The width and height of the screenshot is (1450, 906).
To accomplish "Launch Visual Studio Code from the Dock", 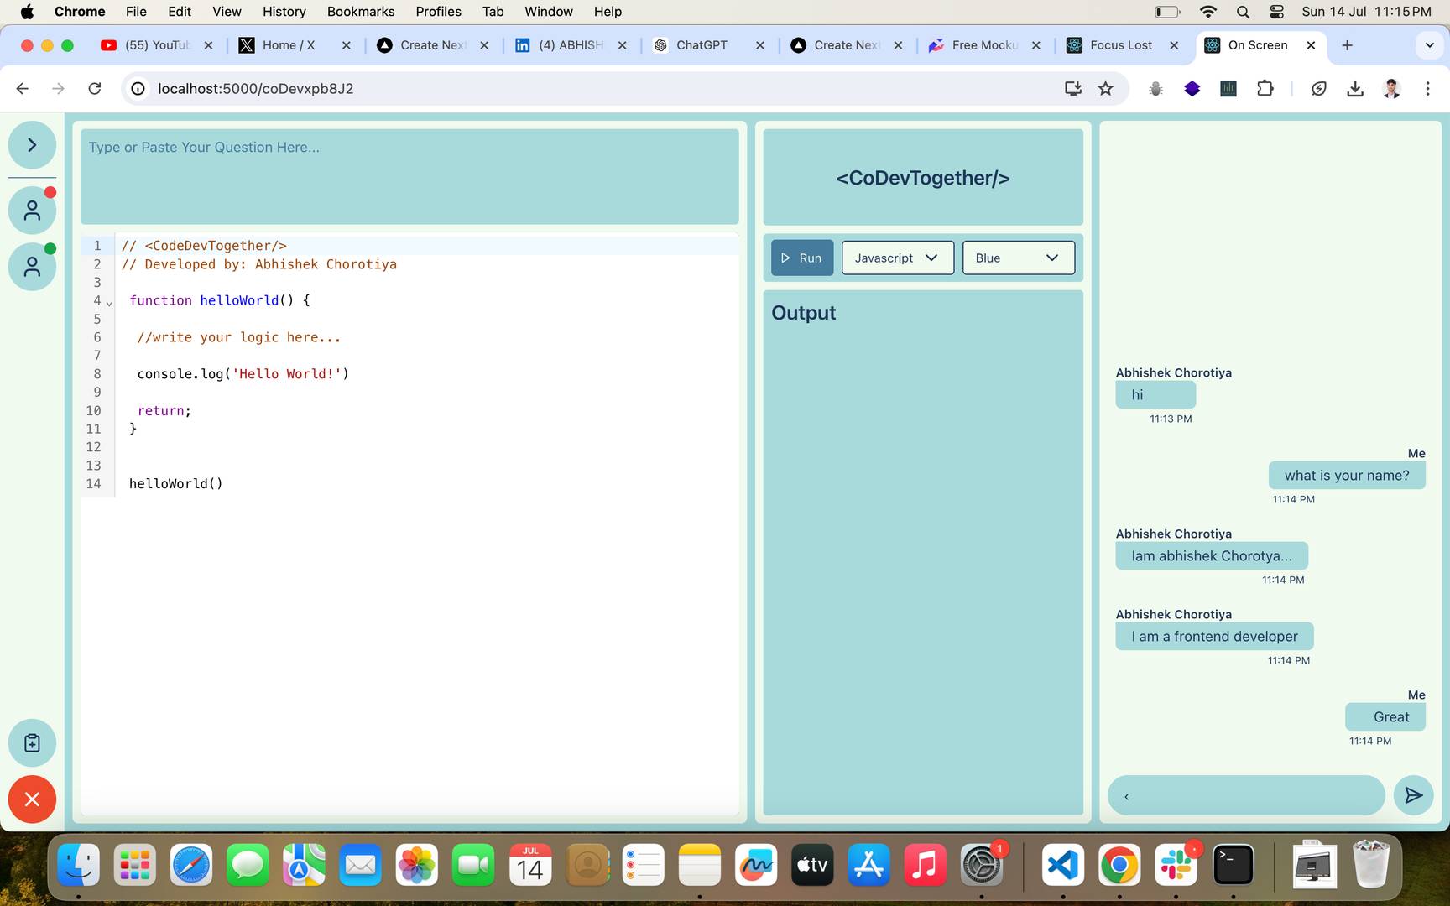I will [x=1062, y=865].
